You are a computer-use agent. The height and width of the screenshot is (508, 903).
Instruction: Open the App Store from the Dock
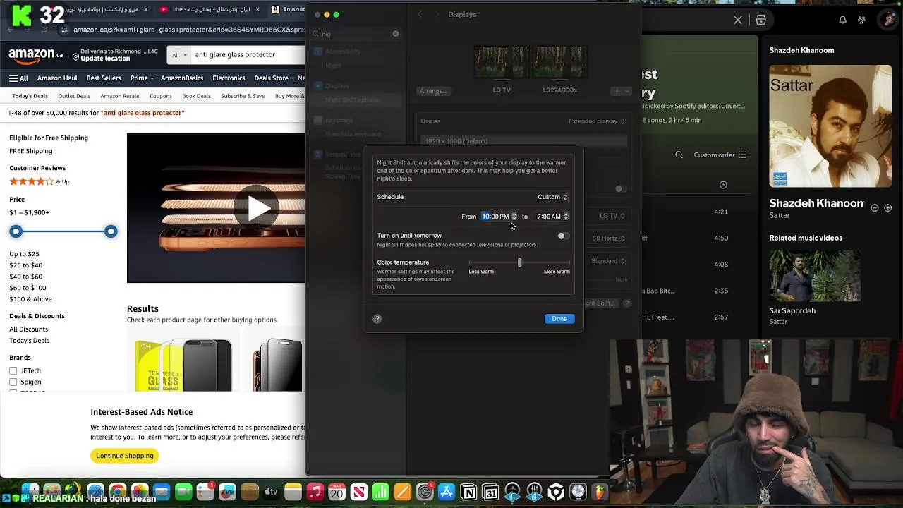pos(447,492)
